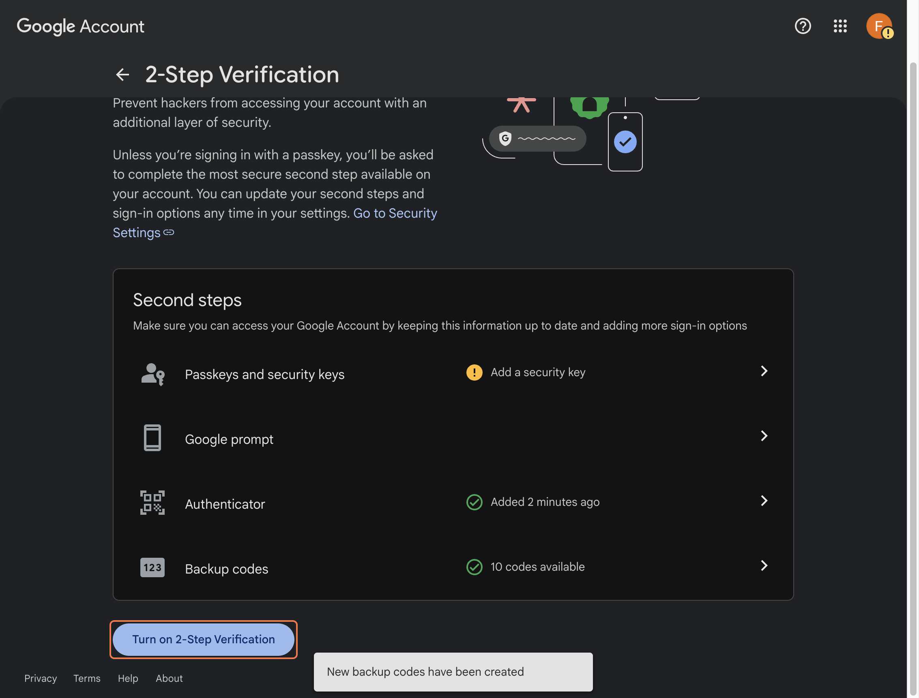This screenshot has height=698, width=919.
Task: Expand the Passkeys and security keys row
Action: [764, 371]
